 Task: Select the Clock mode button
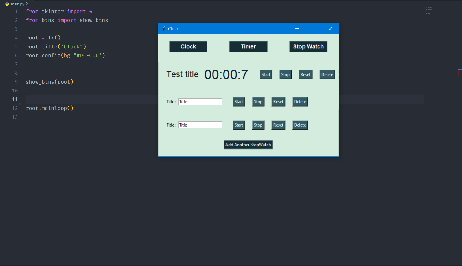click(x=188, y=46)
